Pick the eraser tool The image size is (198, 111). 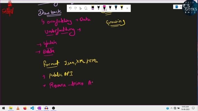coord(93,8)
